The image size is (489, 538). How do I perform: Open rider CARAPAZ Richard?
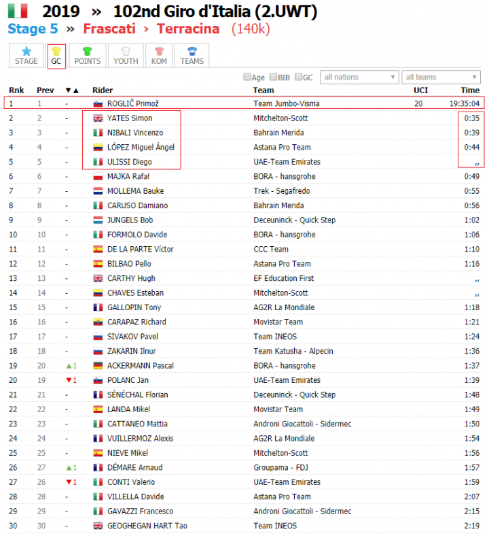137,322
